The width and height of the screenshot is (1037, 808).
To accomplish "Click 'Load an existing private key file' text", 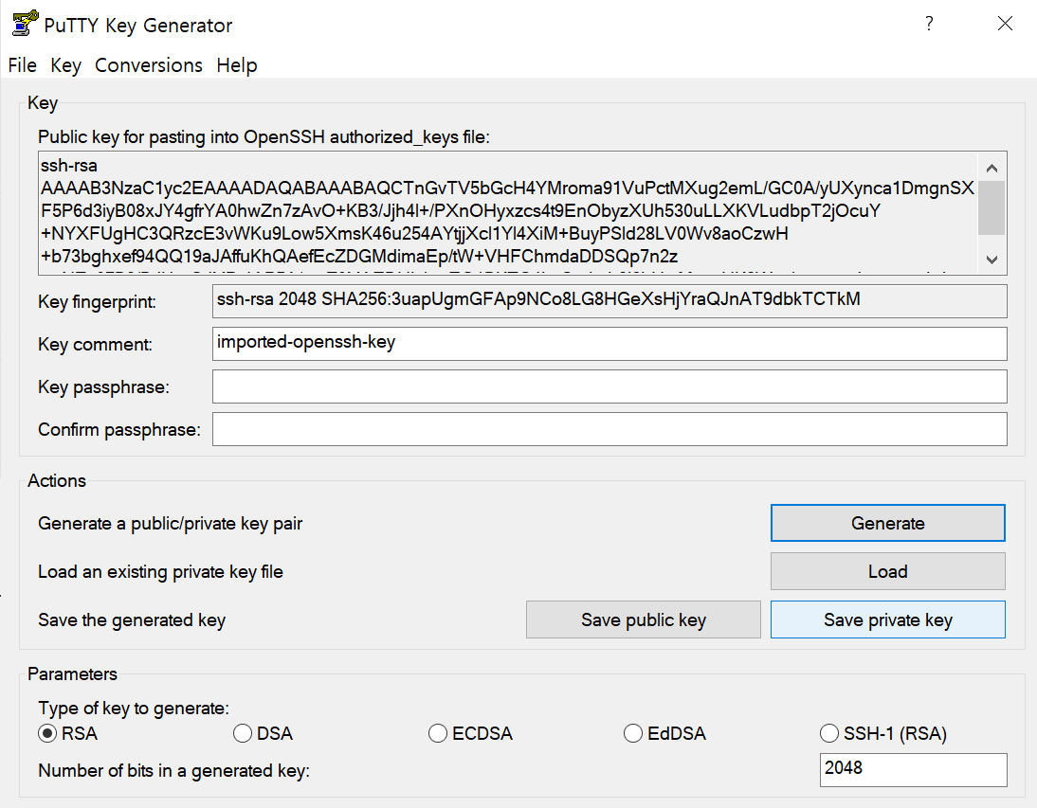I will pyautogui.click(x=161, y=571).
